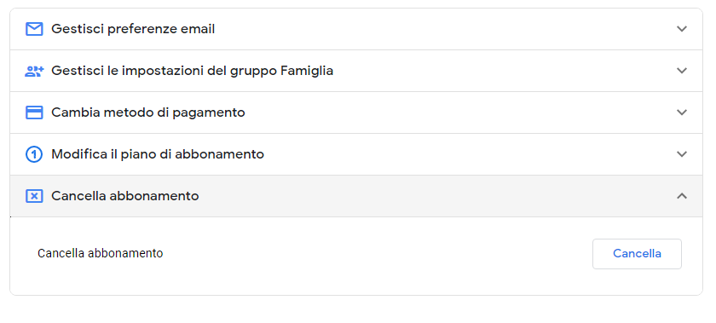Open Gestisci le impostazioni del gruppo Famiglia title
The image size is (716, 323).
(193, 71)
